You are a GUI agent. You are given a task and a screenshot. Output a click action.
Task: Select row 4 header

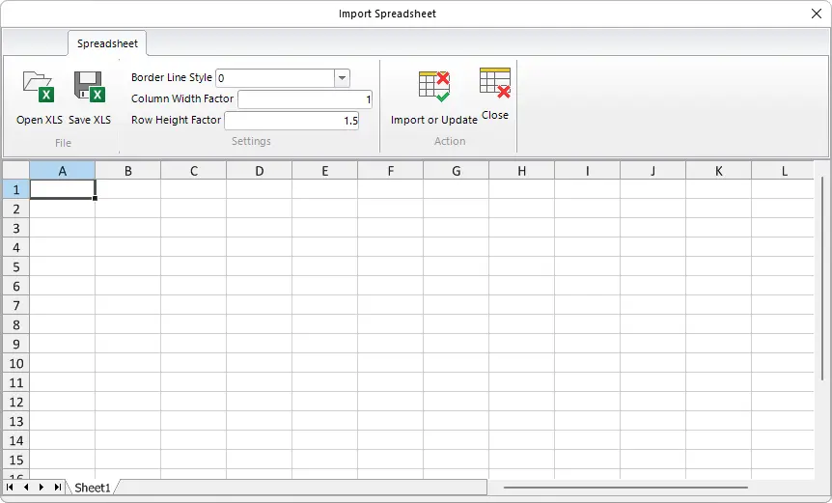pyautogui.click(x=16, y=247)
